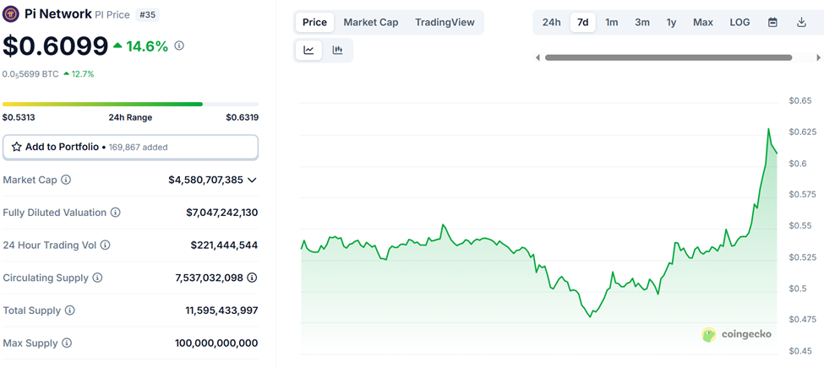Screen dimensions: 824x367
Task: Select the line chart view icon
Action: click(309, 51)
